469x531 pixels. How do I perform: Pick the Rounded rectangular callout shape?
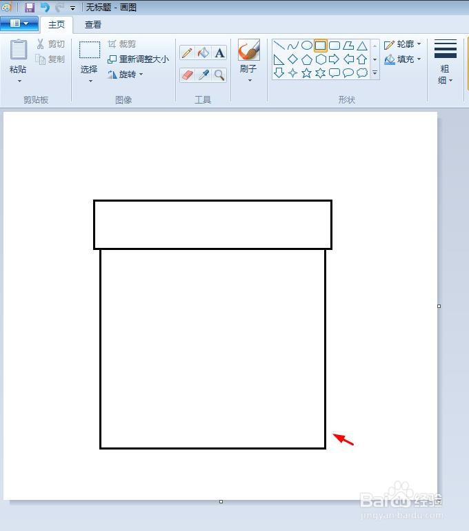click(335, 73)
